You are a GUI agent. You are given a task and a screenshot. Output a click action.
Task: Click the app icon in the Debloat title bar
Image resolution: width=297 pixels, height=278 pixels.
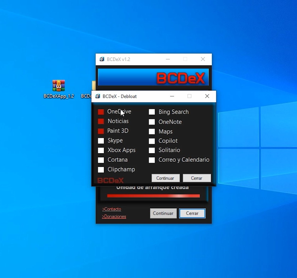pos(97,96)
